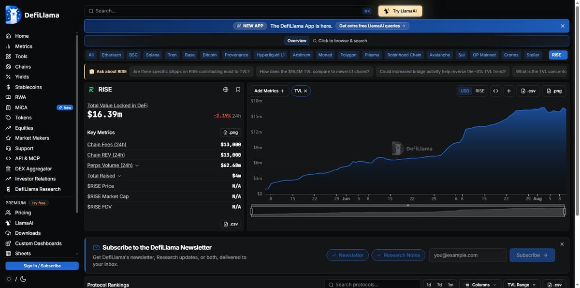Select 1d protocol rankings period
Screen dimensions: 580x288
coord(429,285)
